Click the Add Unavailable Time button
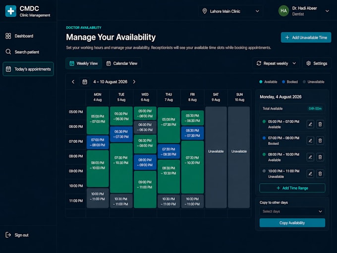Screen dimensions: 337x253 coord(306,37)
